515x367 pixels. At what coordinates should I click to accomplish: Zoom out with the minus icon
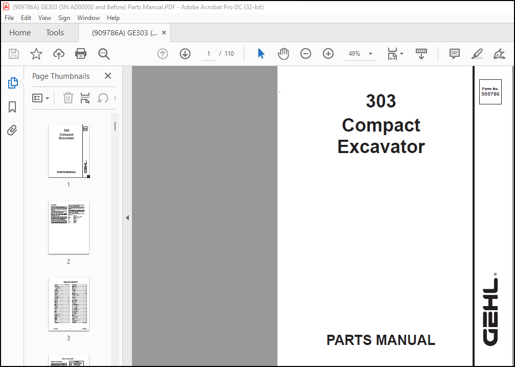pyautogui.click(x=305, y=54)
